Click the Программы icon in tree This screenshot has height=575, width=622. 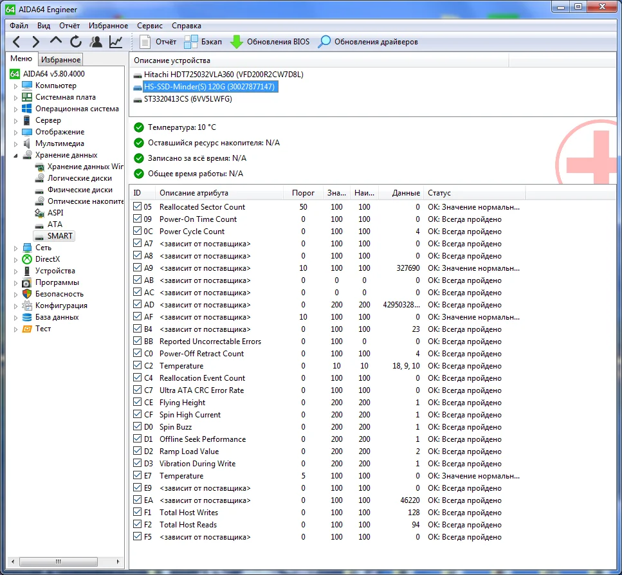[x=27, y=282]
